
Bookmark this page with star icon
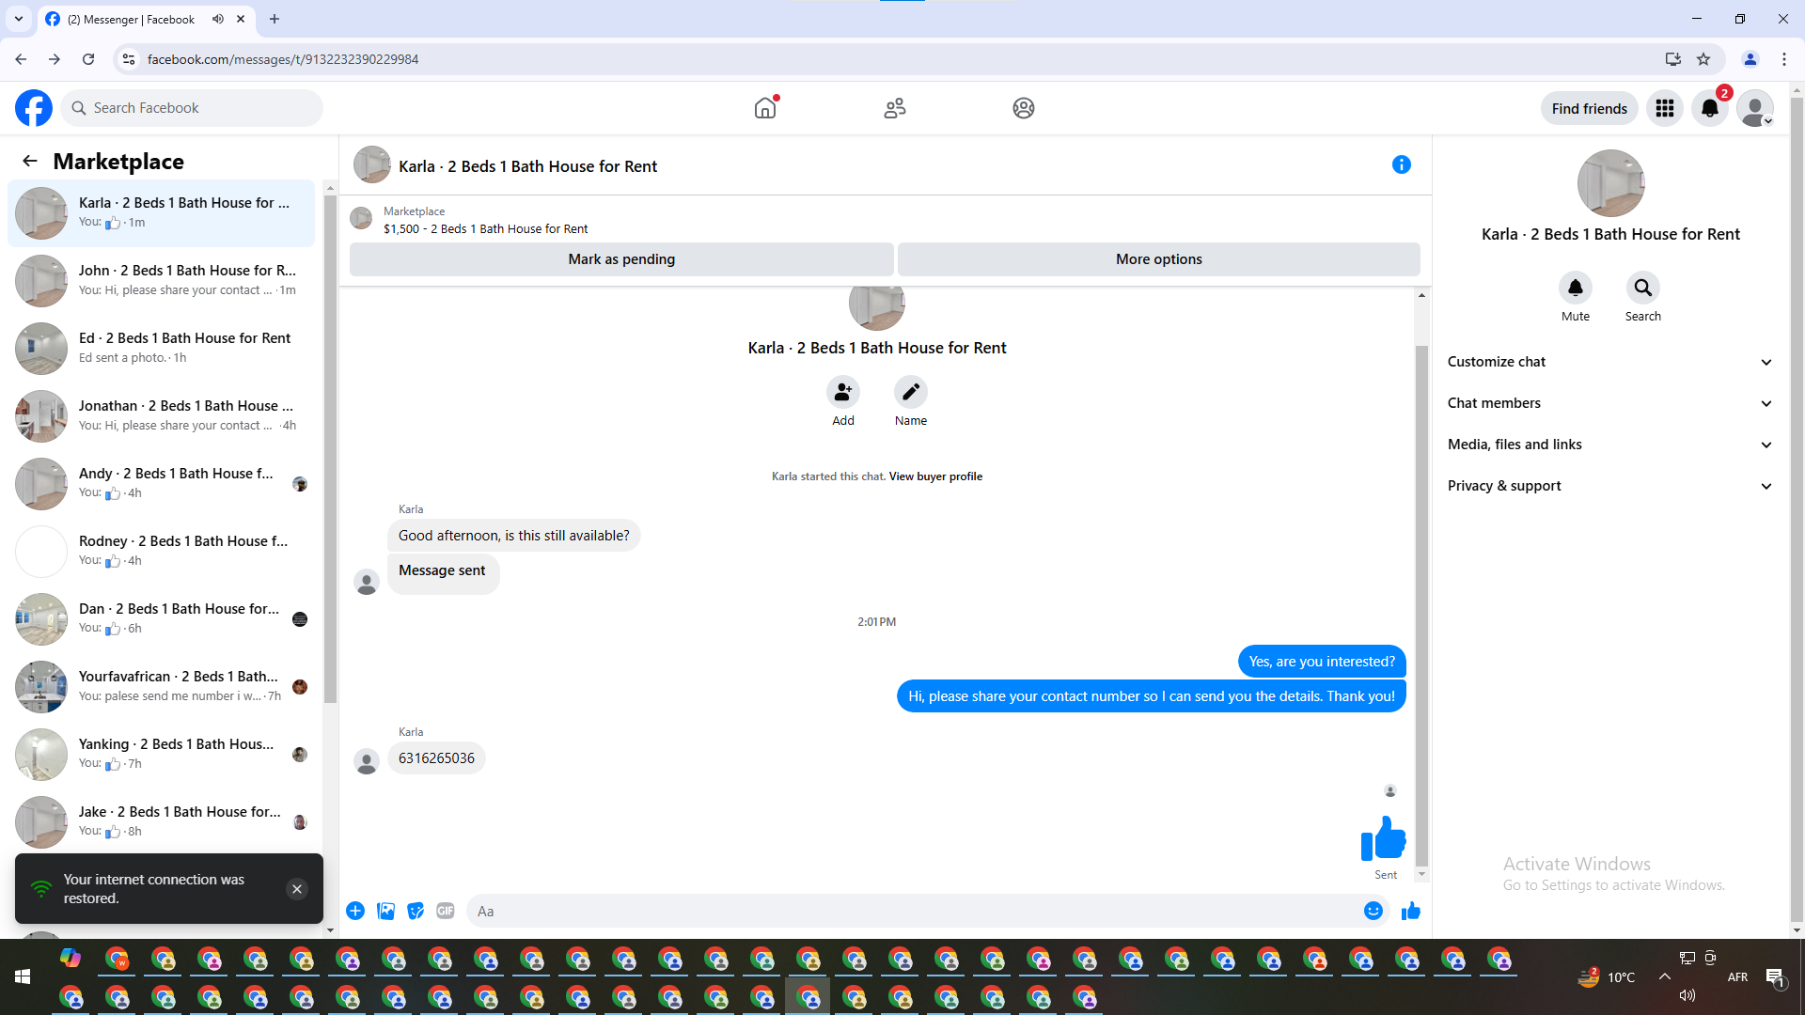pos(1703,59)
